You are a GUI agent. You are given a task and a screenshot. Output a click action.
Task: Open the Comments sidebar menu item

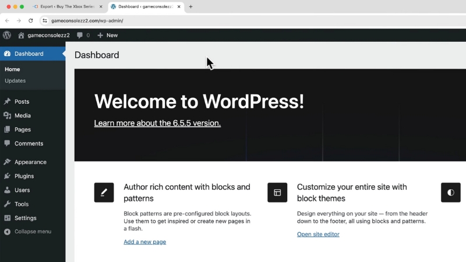(x=29, y=143)
